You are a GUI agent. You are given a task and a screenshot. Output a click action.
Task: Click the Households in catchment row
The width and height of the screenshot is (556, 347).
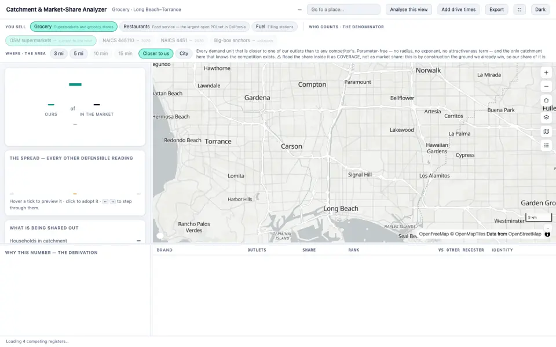tap(75, 241)
